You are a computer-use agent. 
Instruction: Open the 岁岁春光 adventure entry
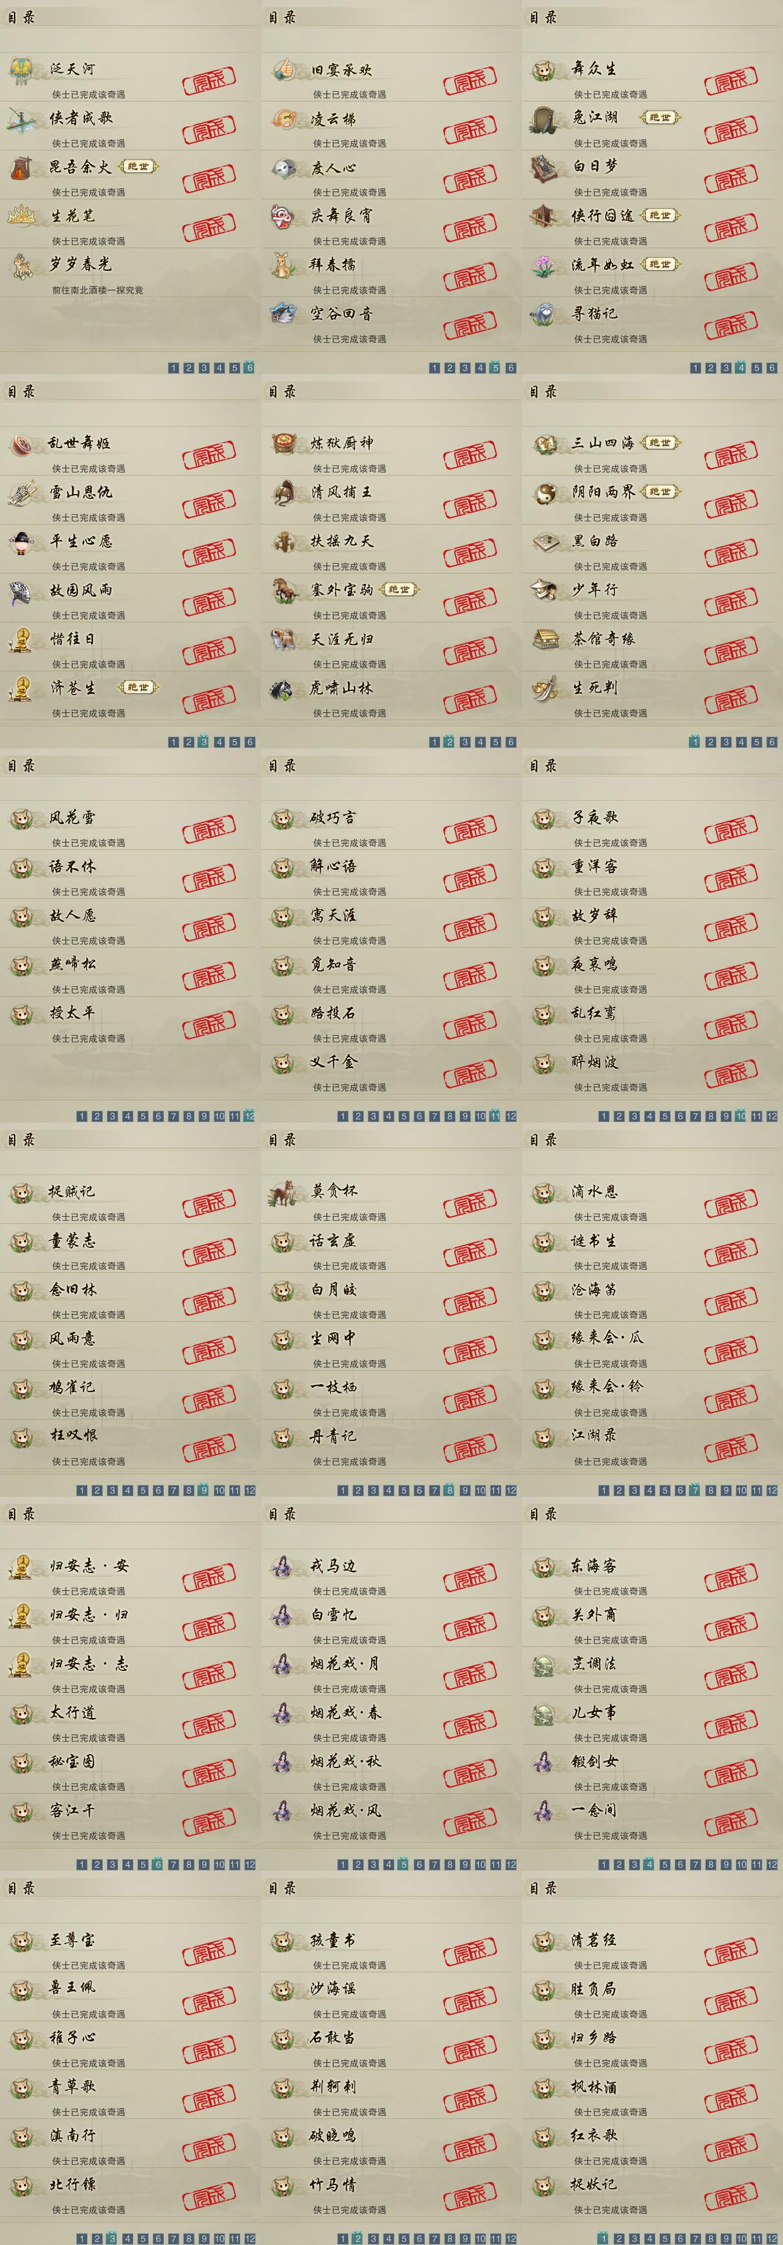(80, 264)
